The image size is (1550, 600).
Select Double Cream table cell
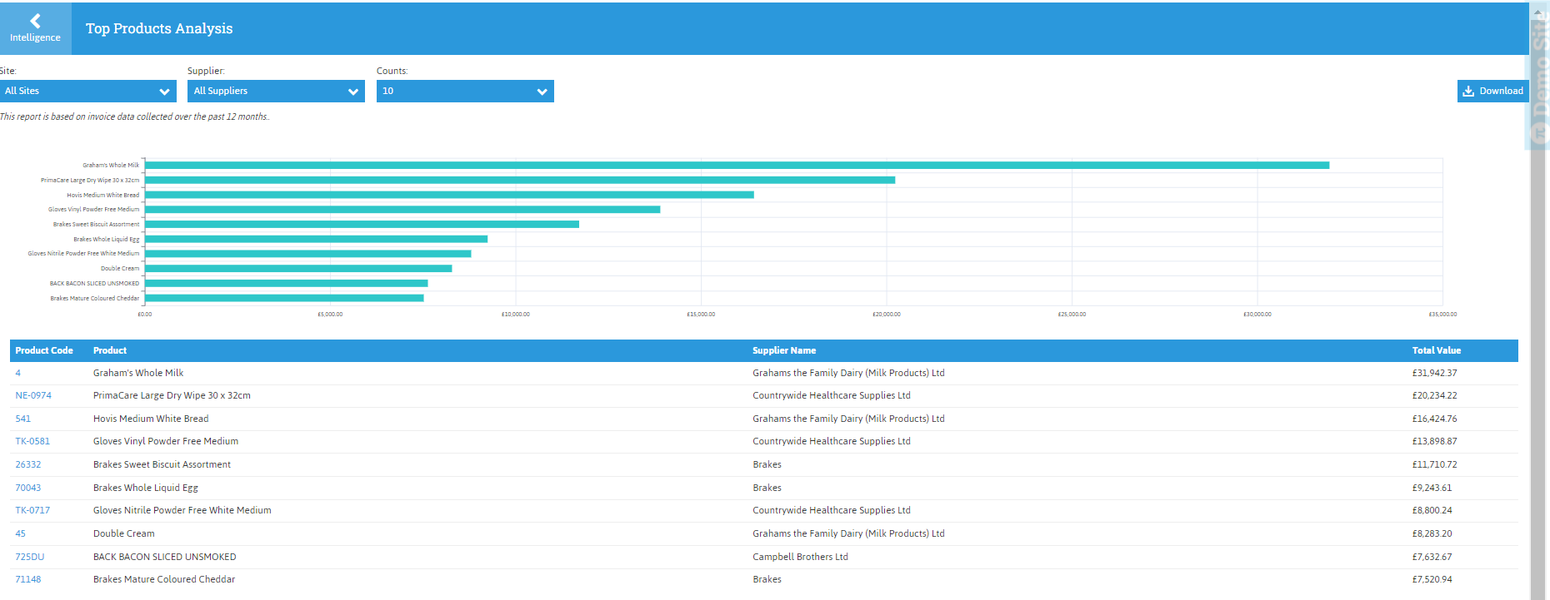[124, 533]
